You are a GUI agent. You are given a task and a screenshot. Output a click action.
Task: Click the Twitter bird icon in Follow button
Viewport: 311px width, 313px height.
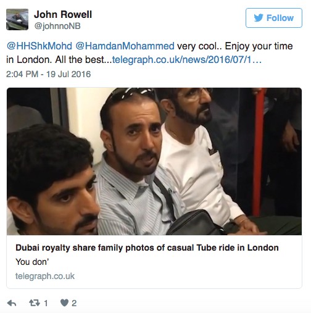(259, 18)
